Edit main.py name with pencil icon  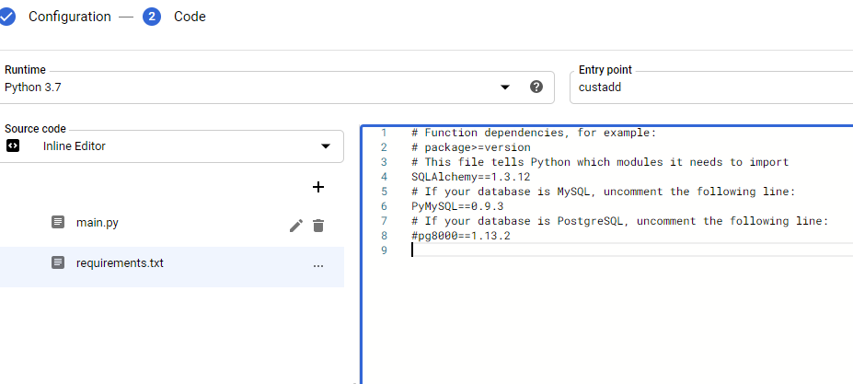tap(296, 226)
